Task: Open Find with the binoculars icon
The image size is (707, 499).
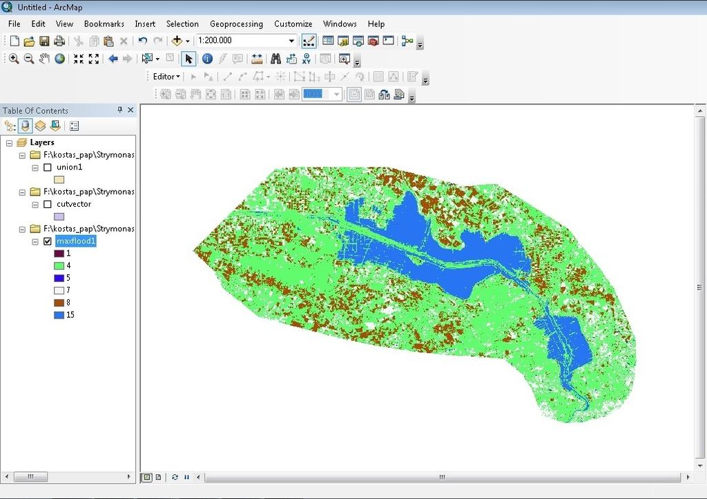Action: click(x=276, y=59)
